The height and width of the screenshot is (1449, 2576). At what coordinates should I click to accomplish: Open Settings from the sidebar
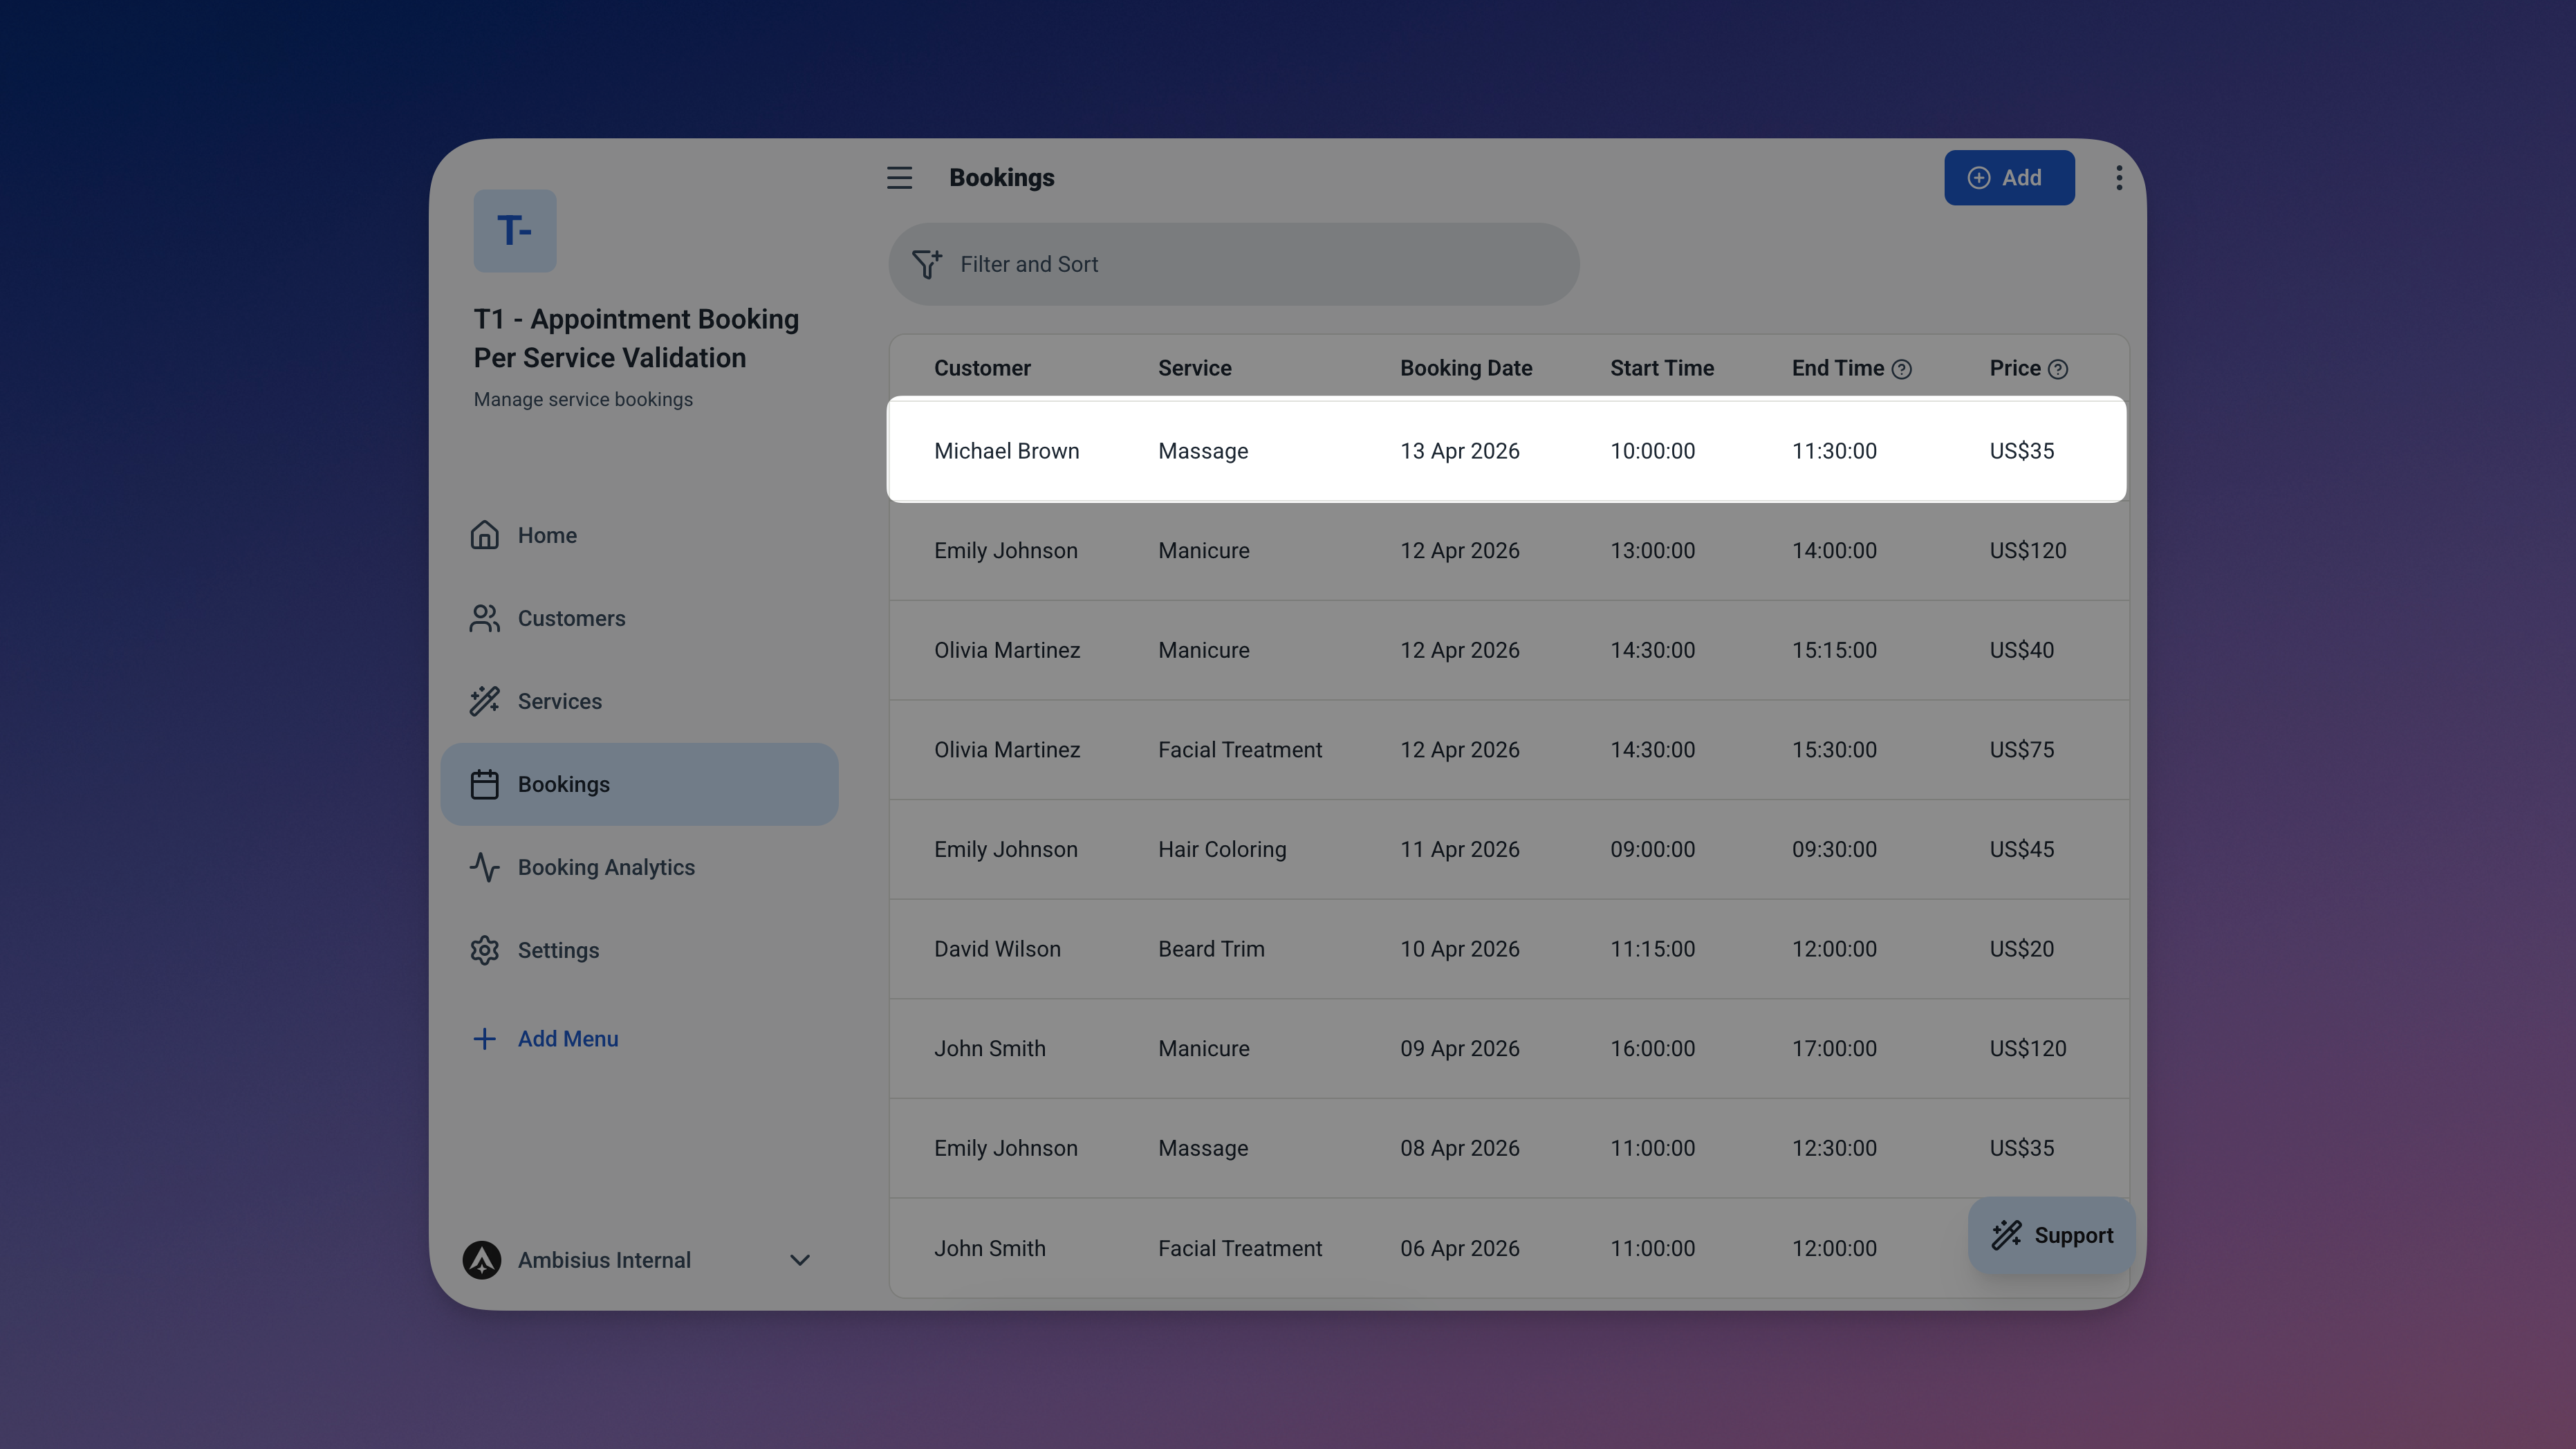coord(558,950)
